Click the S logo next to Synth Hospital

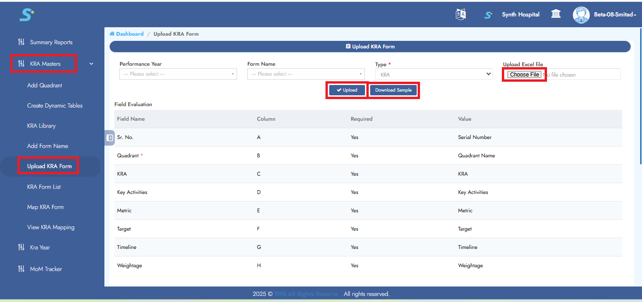[x=488, y=15]
